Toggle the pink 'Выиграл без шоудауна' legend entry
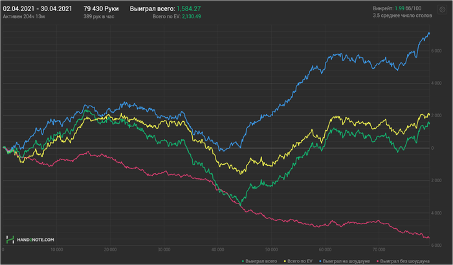453x265 pixels. pos(403,261)
